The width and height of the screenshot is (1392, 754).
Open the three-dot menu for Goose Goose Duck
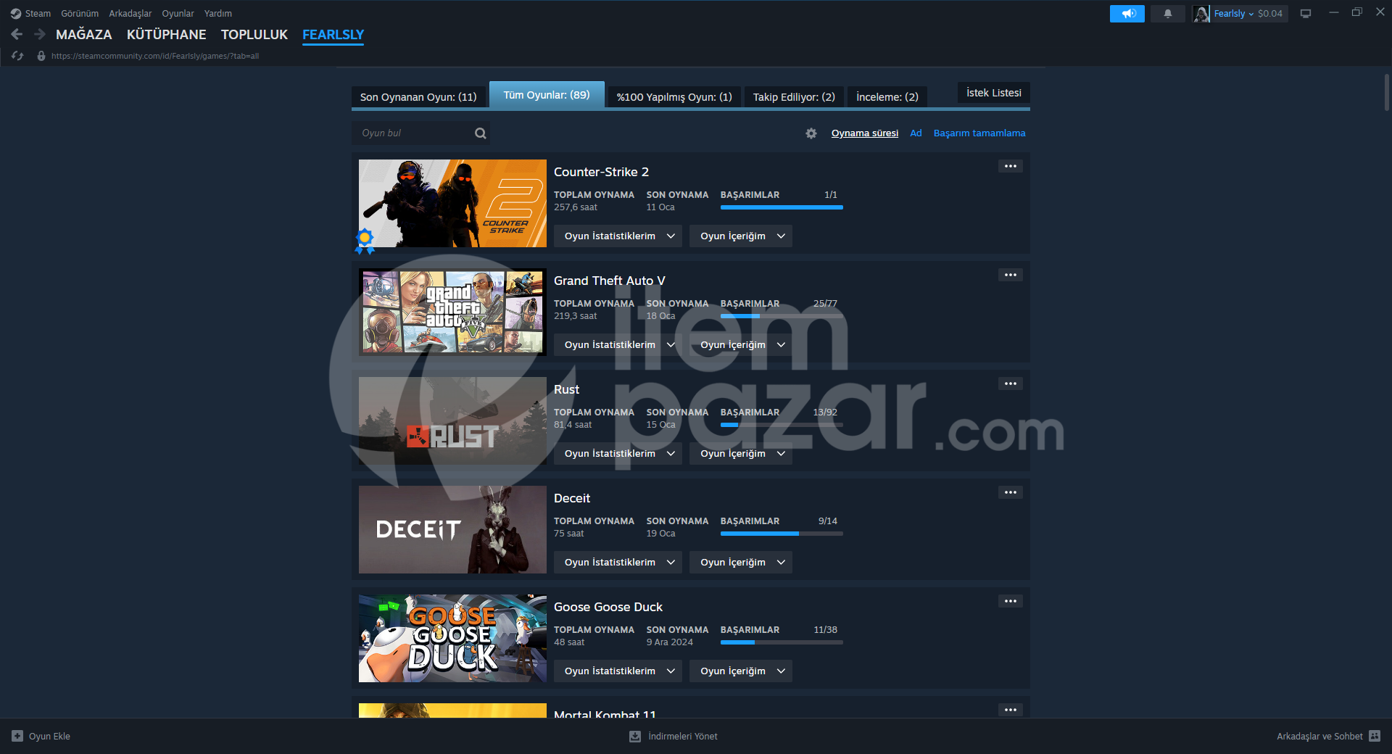coord(1011,601)
